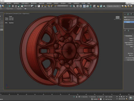
Task: Toggle Isolate Selection icon in status bar
Action: pyautogui.click(x=74, y=97)
